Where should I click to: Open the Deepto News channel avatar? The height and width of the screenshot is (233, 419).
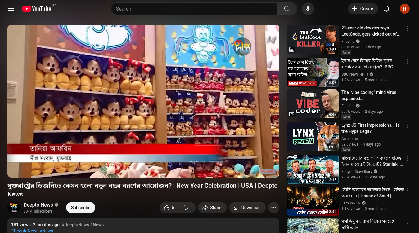pos(14,208)
